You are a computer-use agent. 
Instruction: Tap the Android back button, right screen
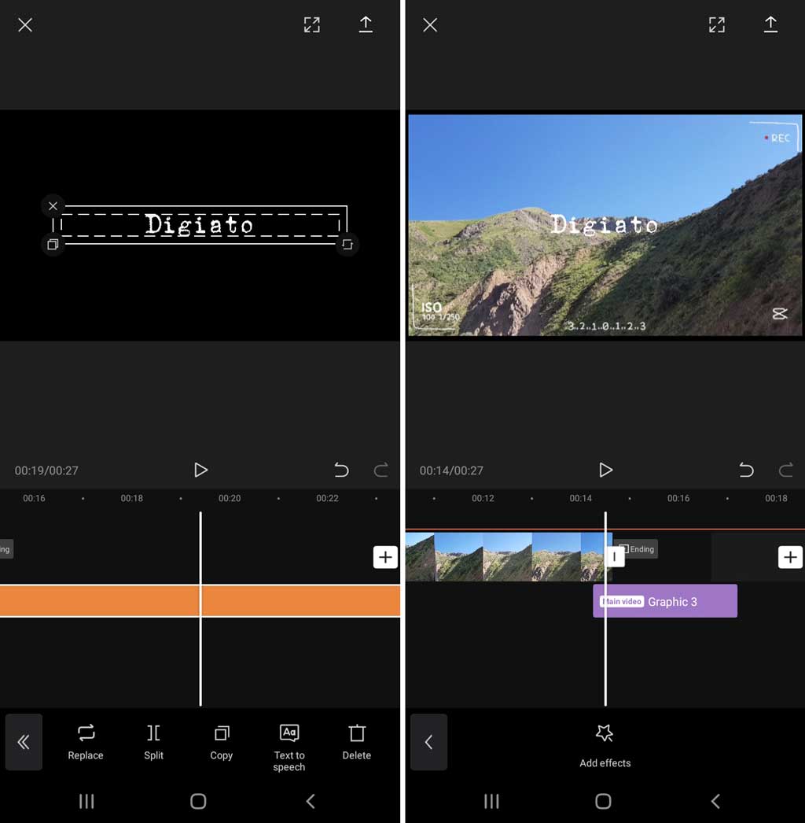tap(715, 801)
